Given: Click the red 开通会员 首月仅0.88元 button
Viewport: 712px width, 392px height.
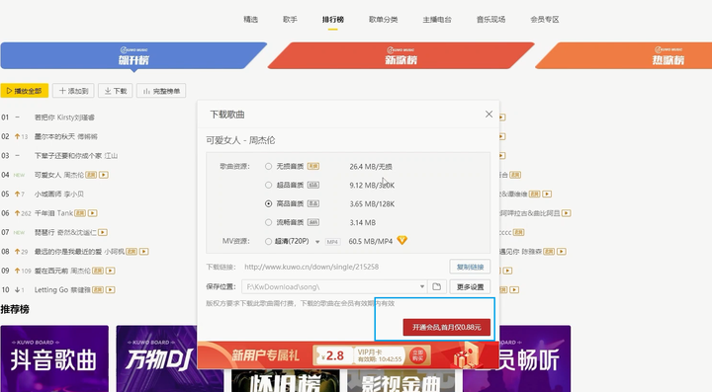Looking at the screenshot, I should (447, 327).
